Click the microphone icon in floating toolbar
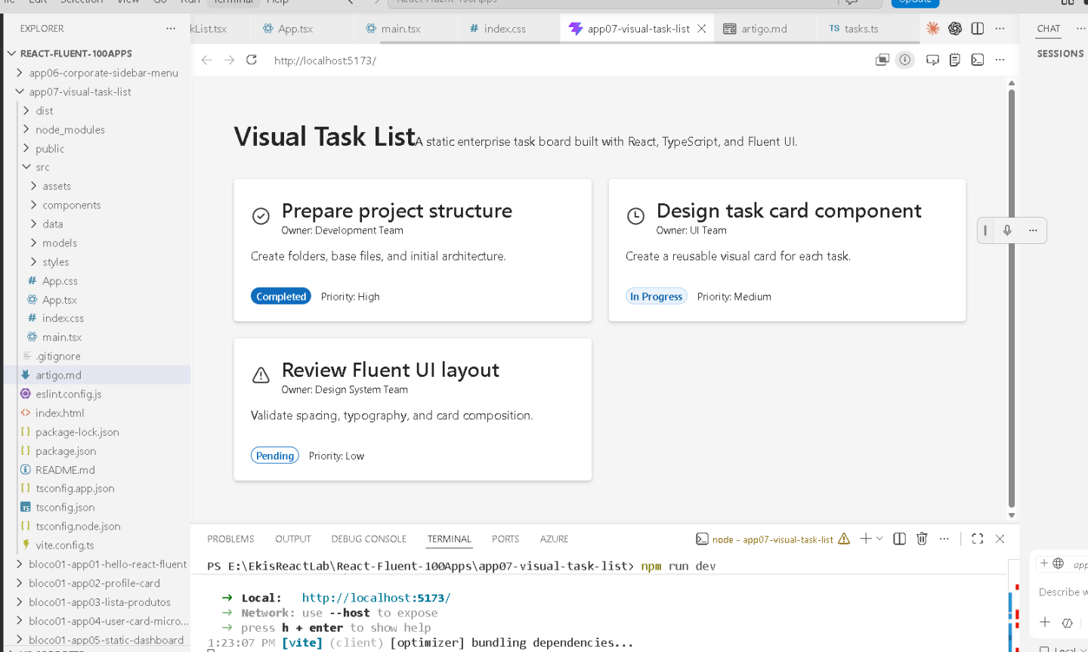This screenshot has height=652, width=1088. [x=1007, y=230]
